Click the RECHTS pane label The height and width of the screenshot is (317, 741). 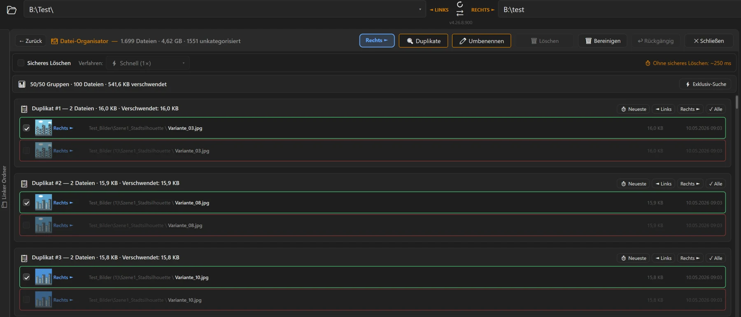483,10
